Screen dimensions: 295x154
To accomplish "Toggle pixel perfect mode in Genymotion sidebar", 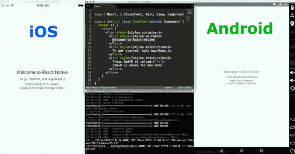I will 292,96.
